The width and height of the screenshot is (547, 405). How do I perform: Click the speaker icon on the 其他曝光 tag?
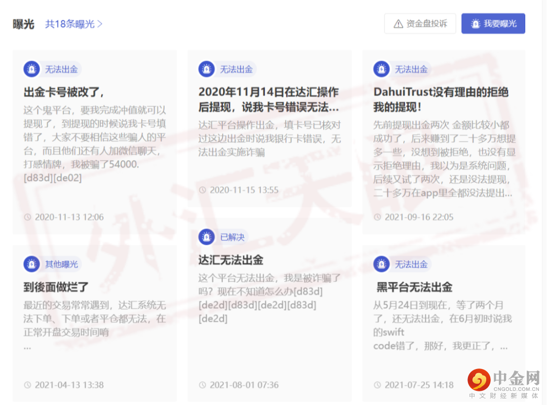click(x=31, y=264)
